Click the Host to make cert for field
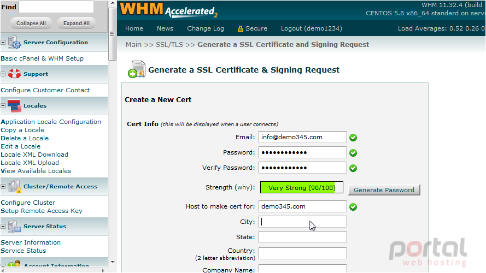486x273 pixels. [302, 206]
